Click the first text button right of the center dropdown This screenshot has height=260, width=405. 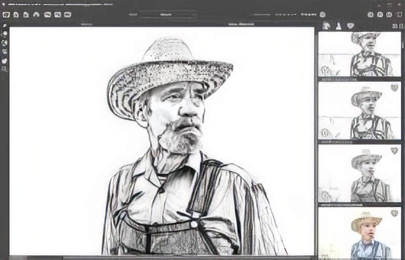[261, 15]
